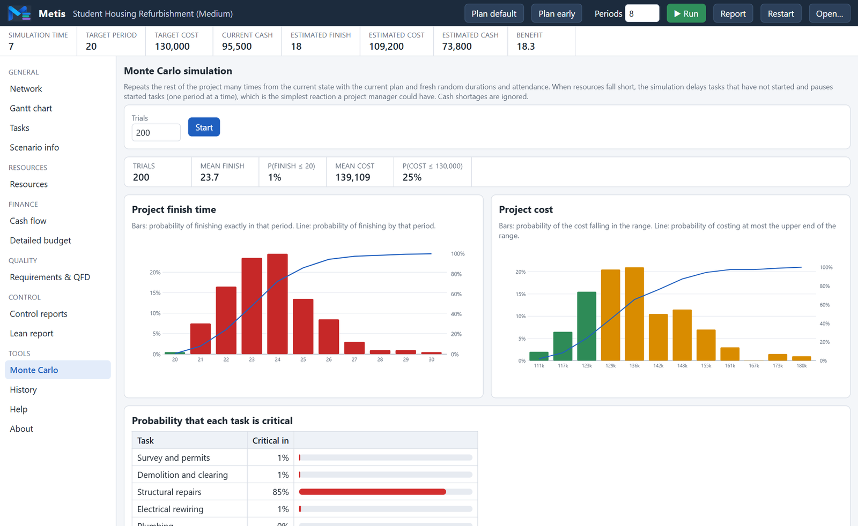
Task: Click the Survey and permits critical bar
Action: point(386,457)
